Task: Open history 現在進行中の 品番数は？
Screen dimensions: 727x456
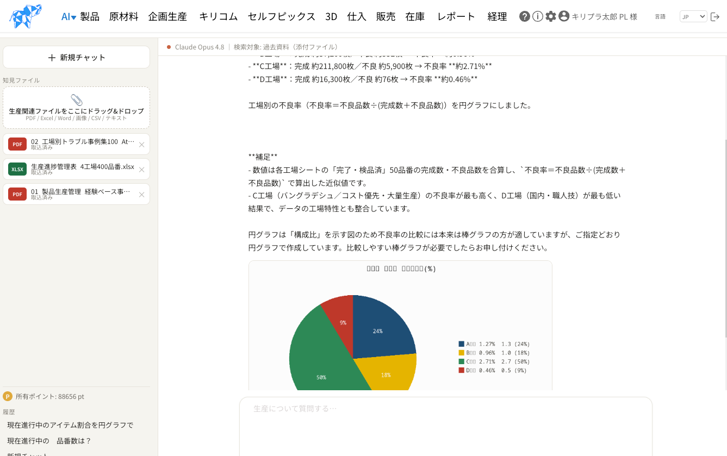Action: 49,441
